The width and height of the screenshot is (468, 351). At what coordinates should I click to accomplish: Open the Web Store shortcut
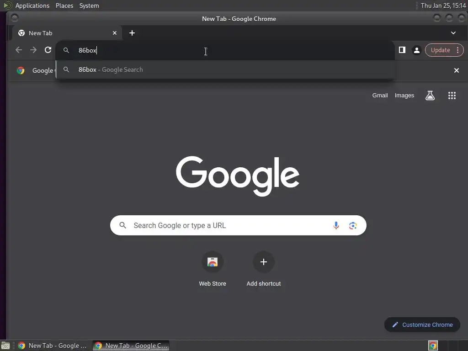(x=212, y=270)
